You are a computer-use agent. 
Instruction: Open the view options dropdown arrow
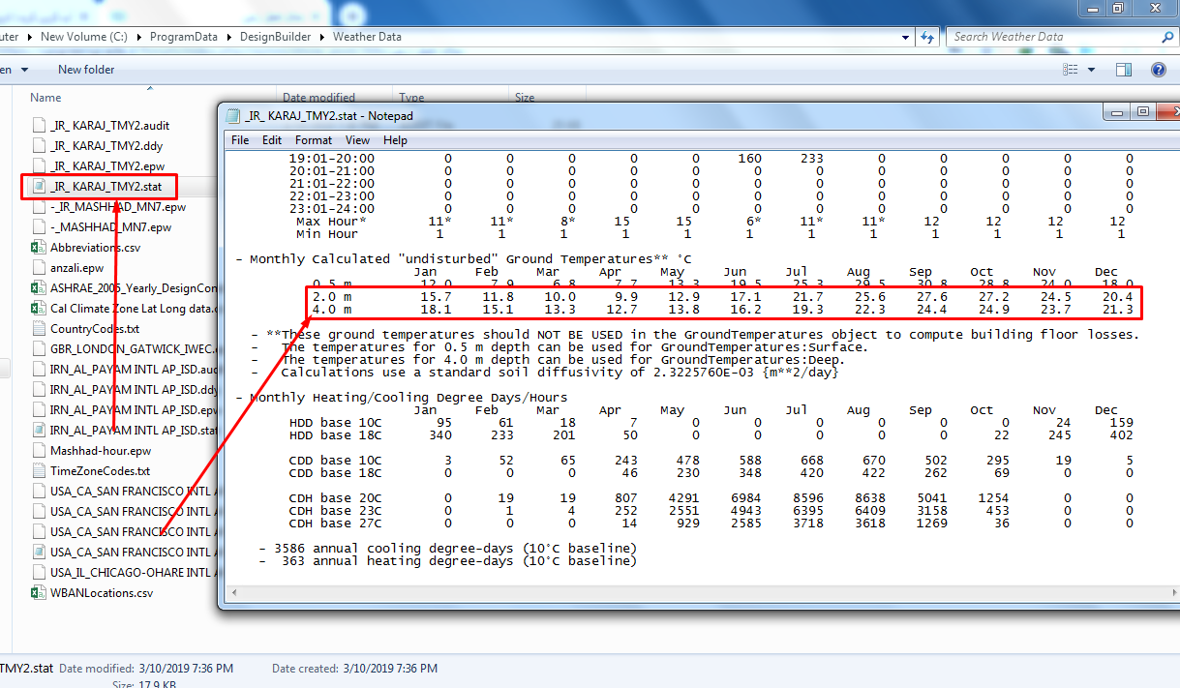click(1091, 70)
